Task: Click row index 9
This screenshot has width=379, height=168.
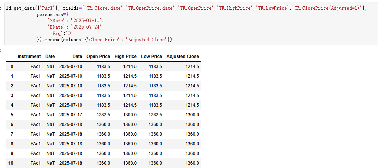Action: (x=12, y=154)
